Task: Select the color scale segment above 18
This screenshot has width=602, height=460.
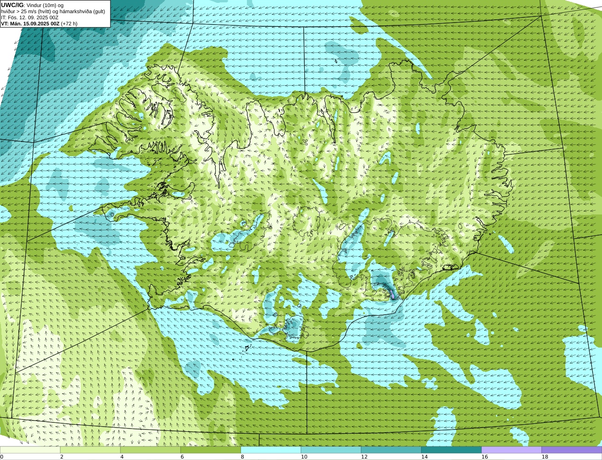Action: click(572, 450)
